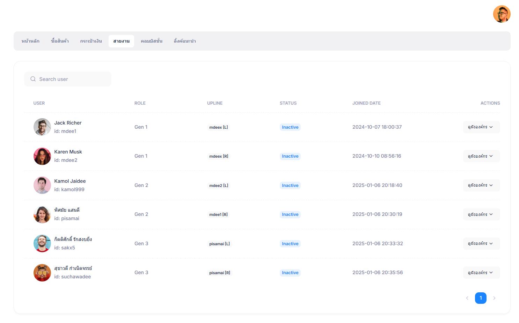This screenshot has width=519, height=323.
Task: Click the USER column header
Action: click(39, 103)
